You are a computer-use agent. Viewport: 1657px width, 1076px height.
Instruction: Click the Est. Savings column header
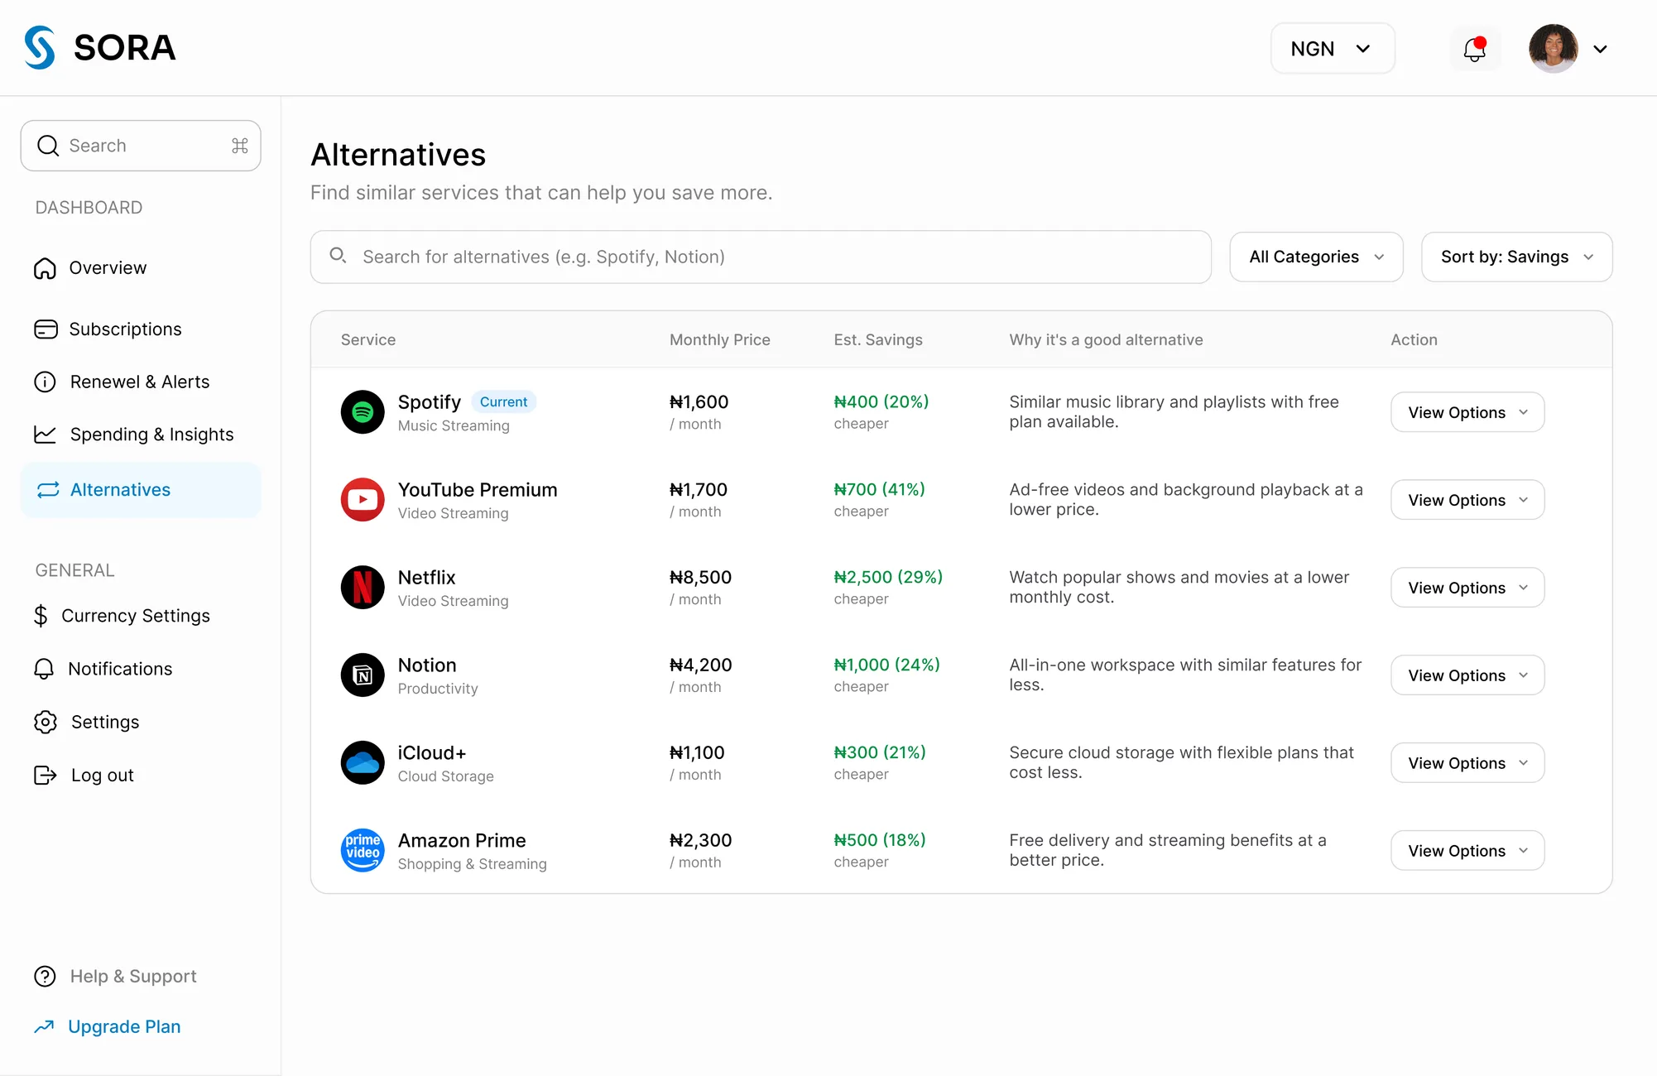point(878,339)
